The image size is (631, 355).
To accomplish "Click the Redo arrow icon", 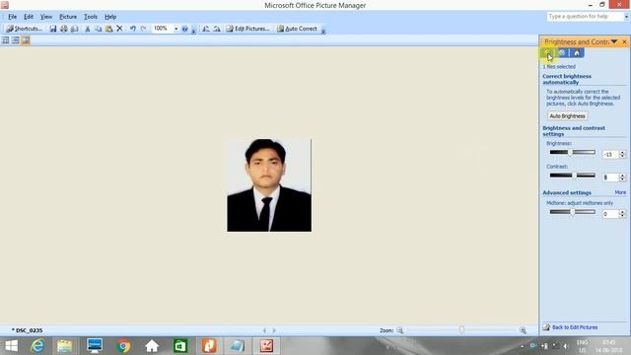I will tap(143, 29).
